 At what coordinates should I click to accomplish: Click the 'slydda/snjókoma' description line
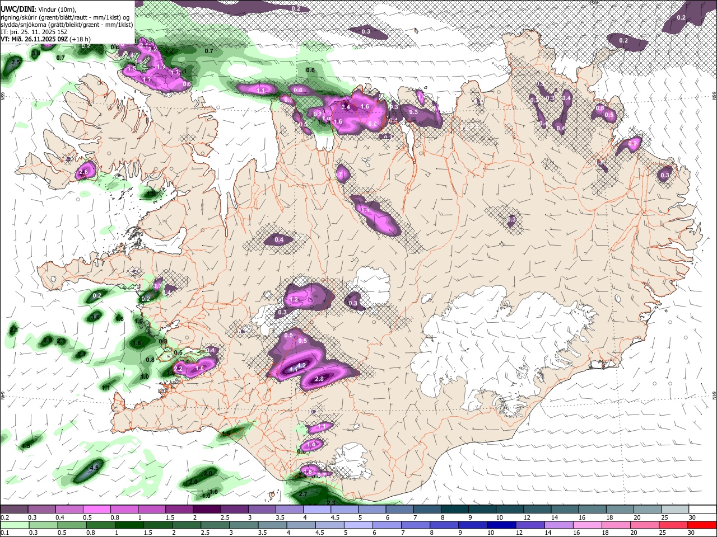(x=67, y=25)
